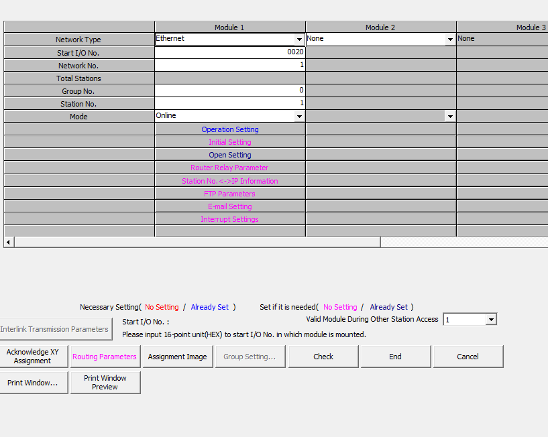Click Group No. row label
Image resolution: width=548 pixels, height=437 pixels.
(78, 91)
